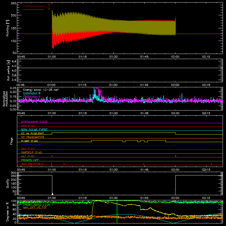Click the PARTICLE_FLAG label
226x226 pixels.
coord(32,152)
